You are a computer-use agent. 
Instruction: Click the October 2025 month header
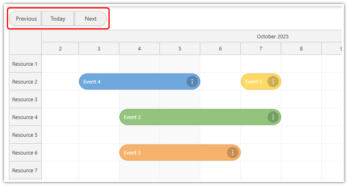(x=272, y=36)
